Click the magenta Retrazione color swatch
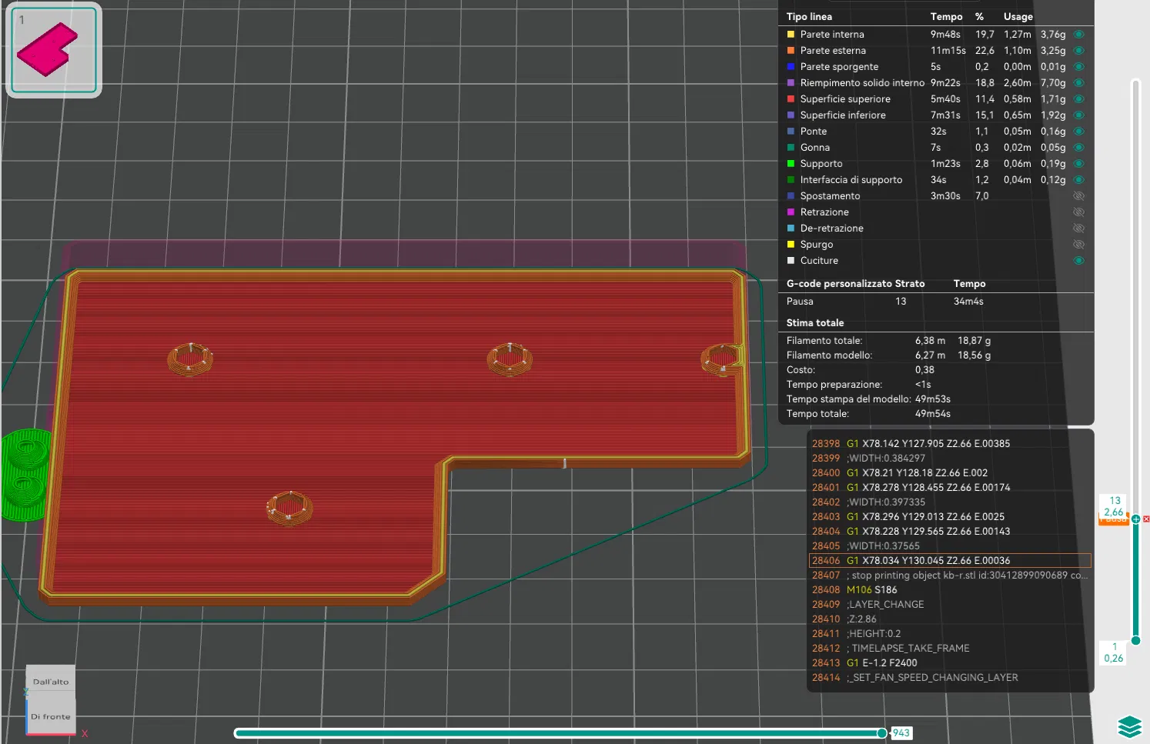This screenshot has height=744, width=1150. pyautogui.click(x=791, y=212)
